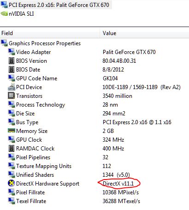Select the Texel Fillrate row
The width and height of the screenshot is (189, 210).
[94, 201]
